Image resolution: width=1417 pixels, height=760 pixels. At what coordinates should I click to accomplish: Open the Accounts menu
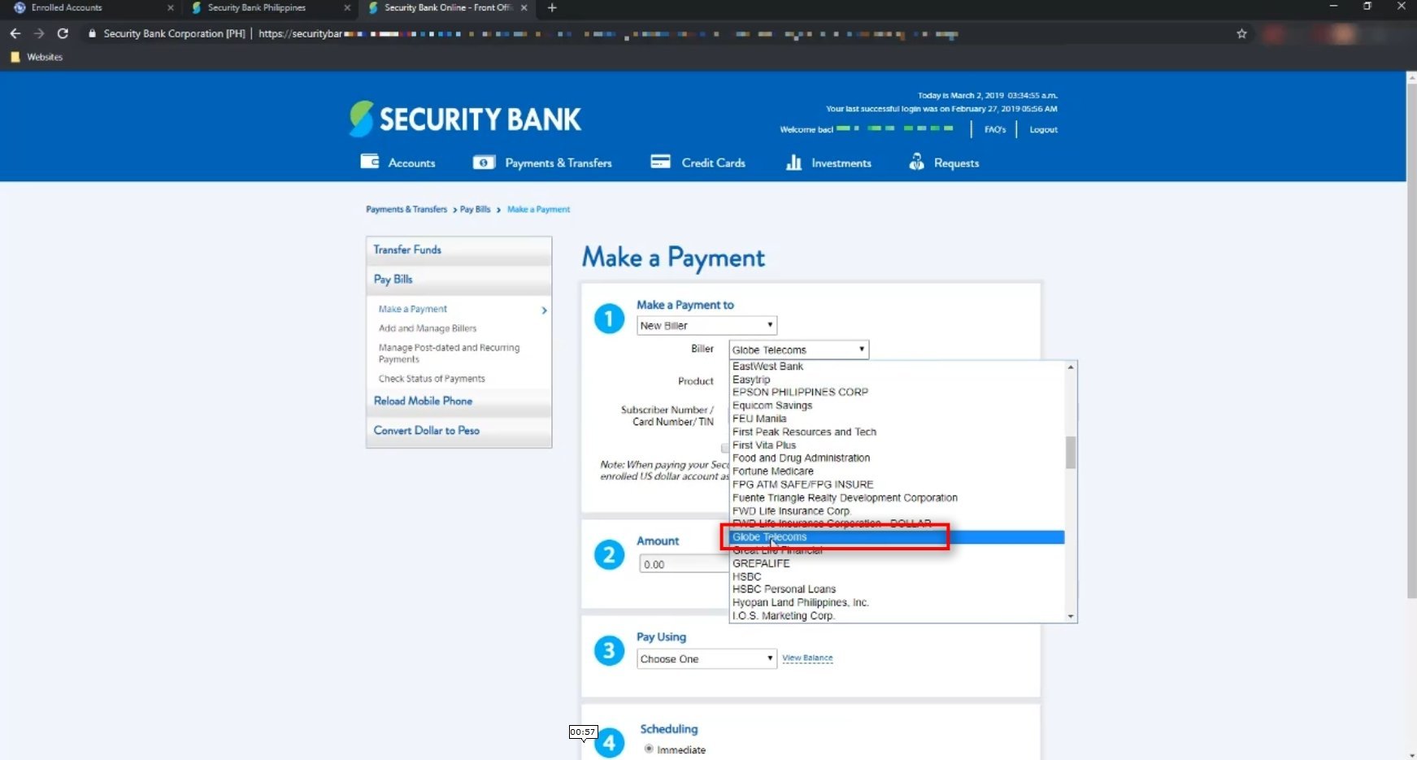[x=411, y=163]
